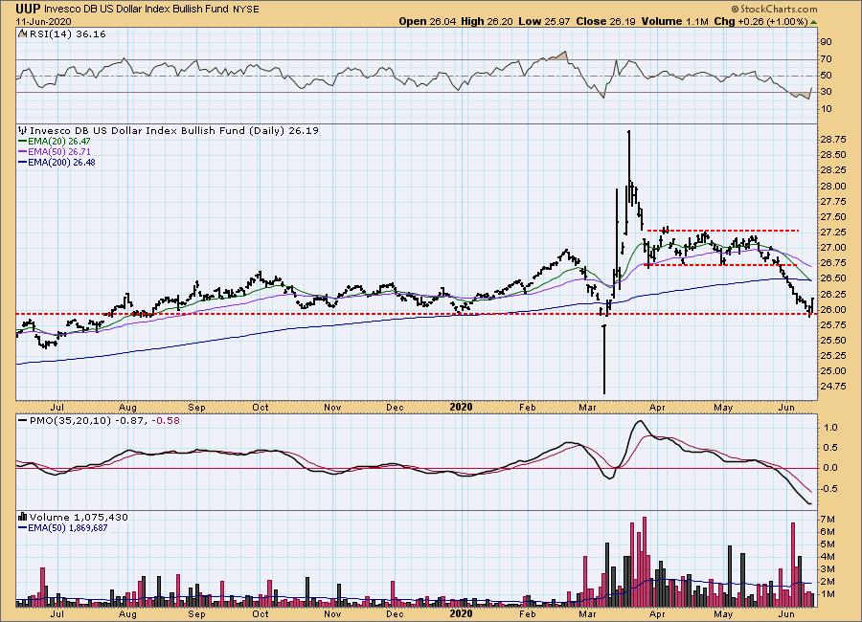Click the EMA(50) 26.71 legend entry
This screenshot has width=862, height=622.
[x=55, y=151]
